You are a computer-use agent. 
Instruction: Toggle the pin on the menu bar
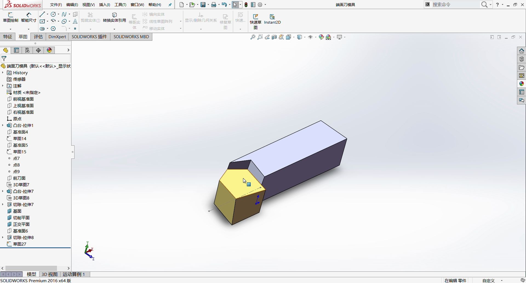(170, 5)
